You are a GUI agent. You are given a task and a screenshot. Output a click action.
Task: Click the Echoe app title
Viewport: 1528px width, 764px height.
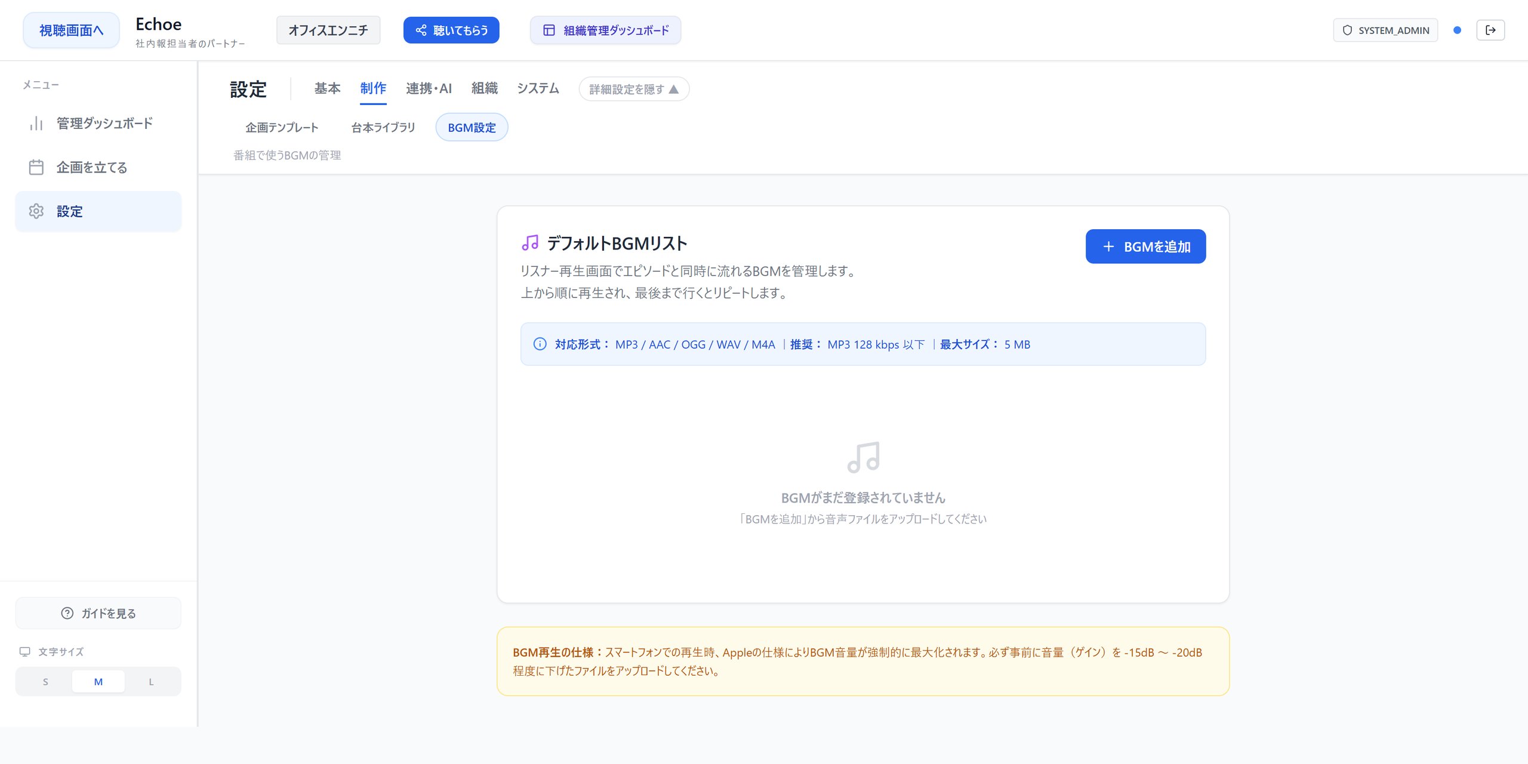click(158, 24)
